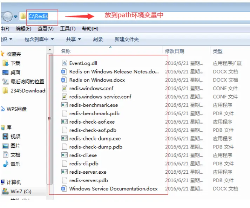
Task: Click the redis-check-dump.exe application icon
Action: coord(65,138)
